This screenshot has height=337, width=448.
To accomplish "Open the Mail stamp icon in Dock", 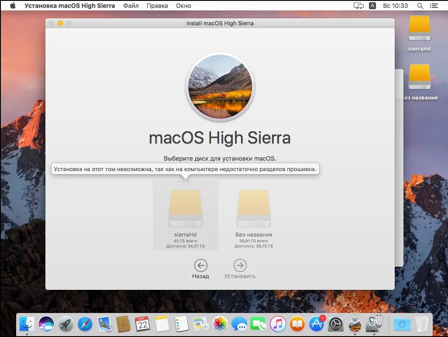I will [x=104, y=324].
